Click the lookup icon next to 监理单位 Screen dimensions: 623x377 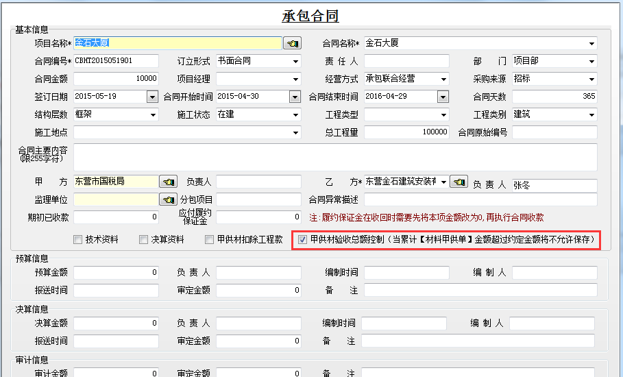(x=168, y=199)
